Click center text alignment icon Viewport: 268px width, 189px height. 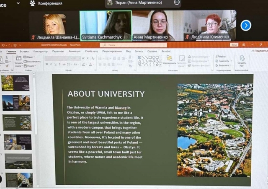tap(104, 64)
